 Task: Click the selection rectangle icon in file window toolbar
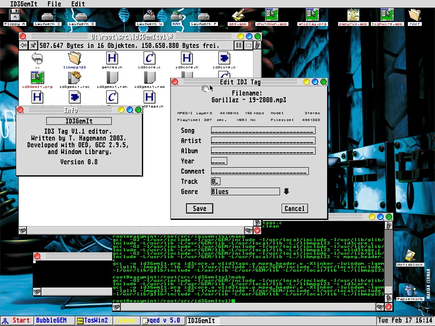point(248,45)
